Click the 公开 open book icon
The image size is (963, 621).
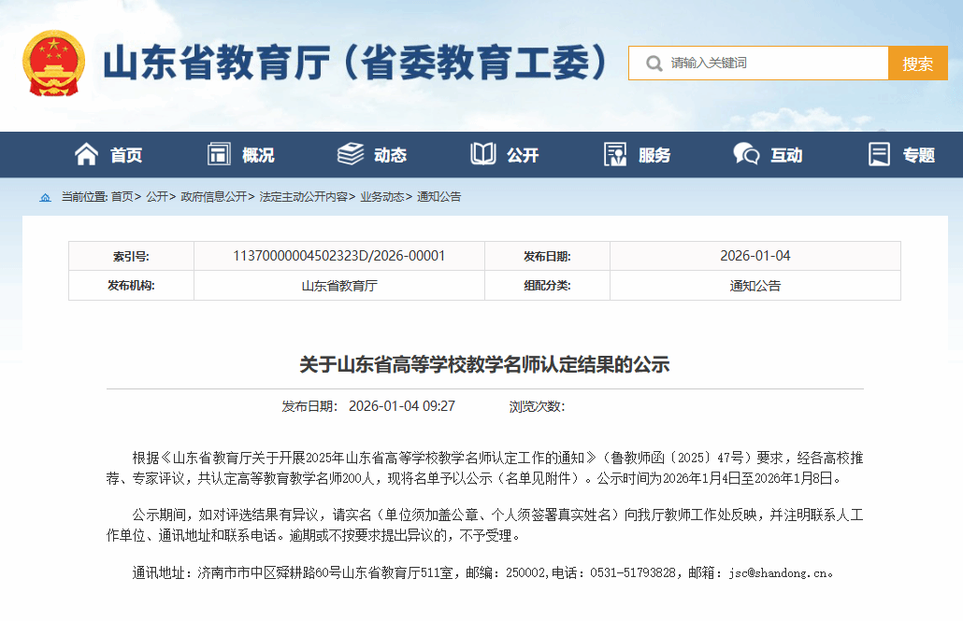483,155
